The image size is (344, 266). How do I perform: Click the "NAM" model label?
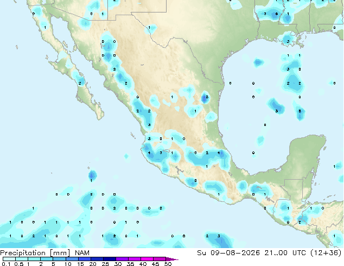coord(82,253)
